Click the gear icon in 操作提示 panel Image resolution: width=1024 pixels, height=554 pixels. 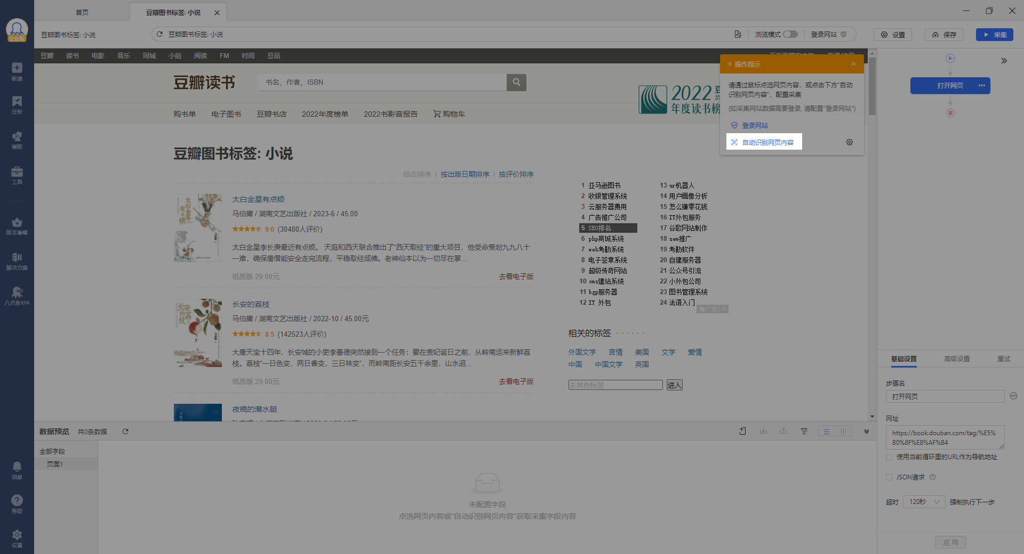tap(850, 142)
